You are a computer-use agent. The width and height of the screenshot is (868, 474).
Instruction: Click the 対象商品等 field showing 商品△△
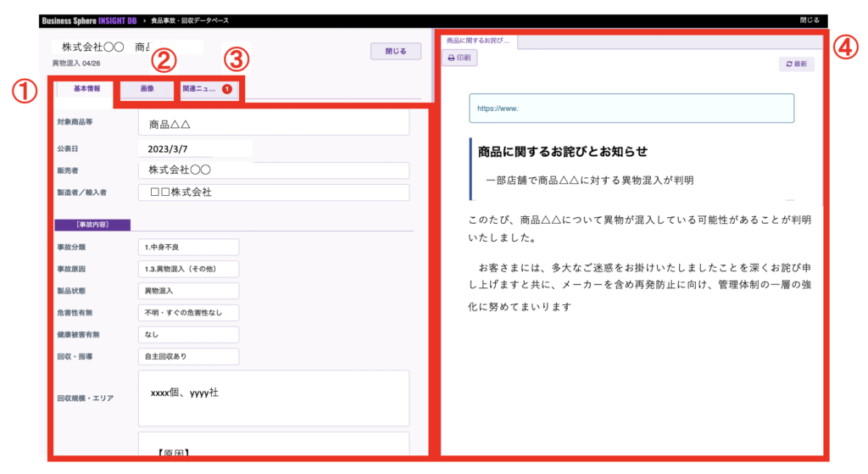273,125
